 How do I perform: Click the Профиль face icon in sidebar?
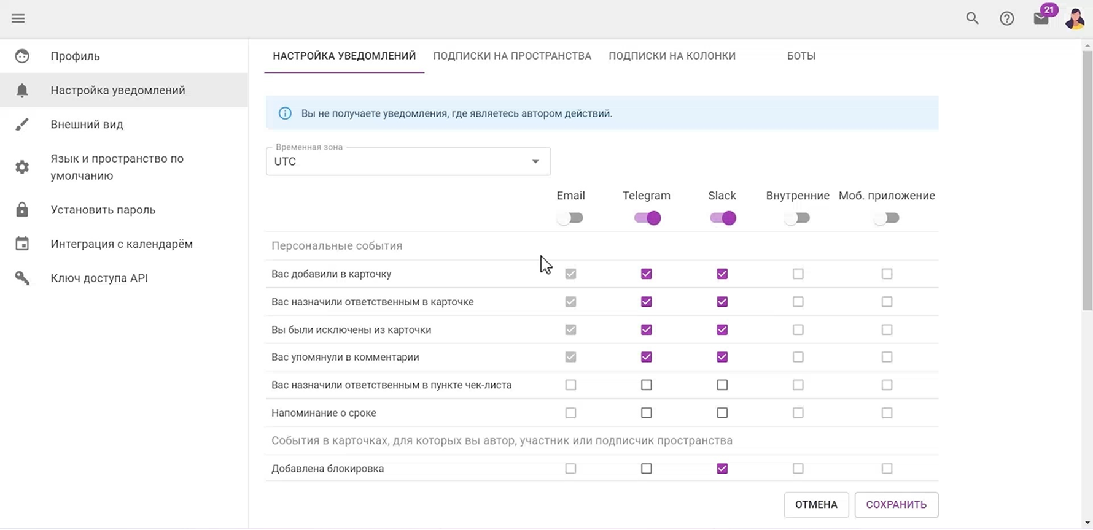22,56
